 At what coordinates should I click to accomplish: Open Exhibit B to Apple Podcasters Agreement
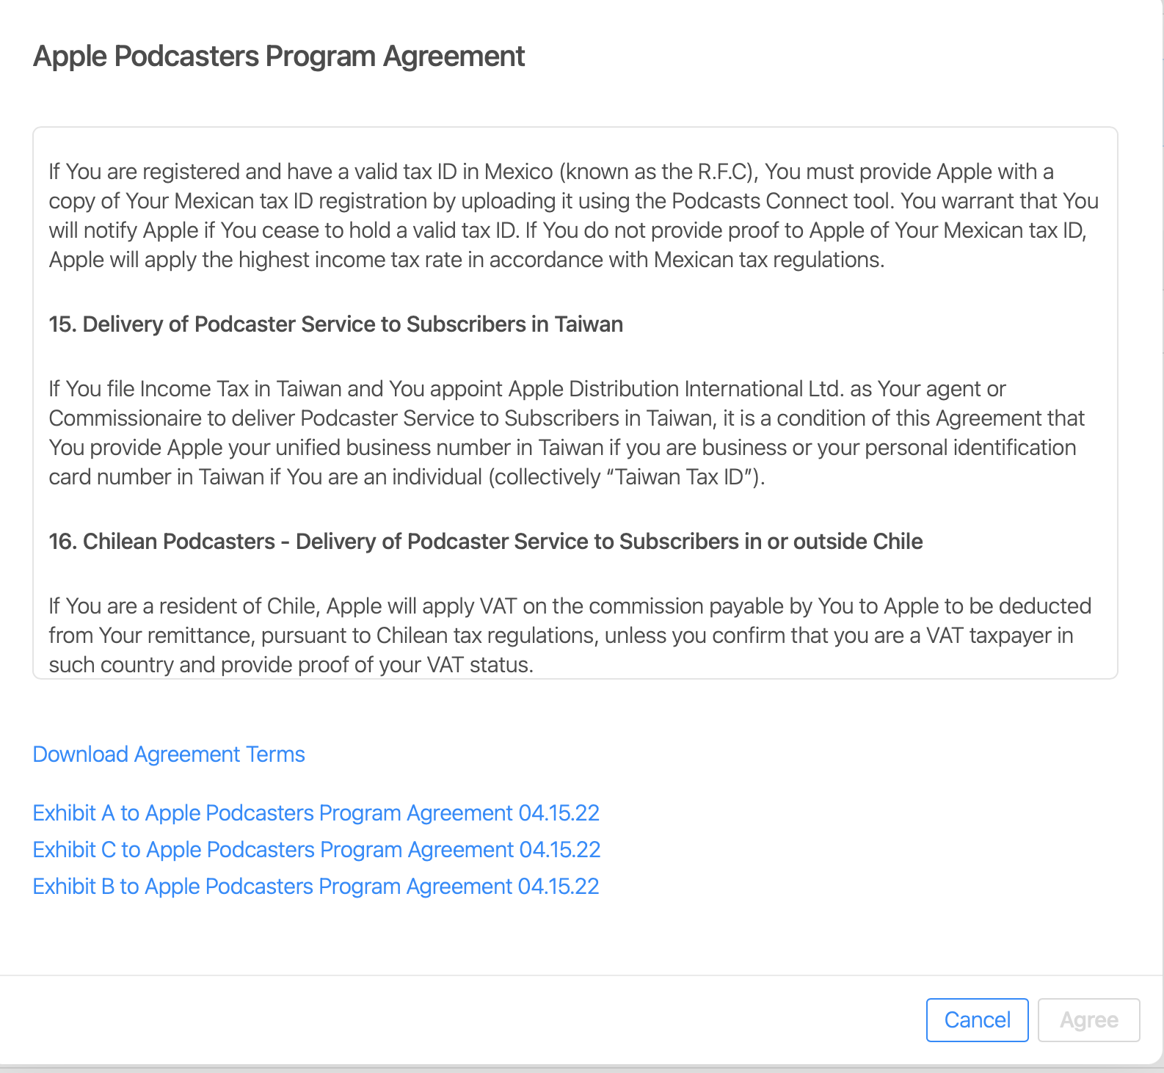[316, 887]
